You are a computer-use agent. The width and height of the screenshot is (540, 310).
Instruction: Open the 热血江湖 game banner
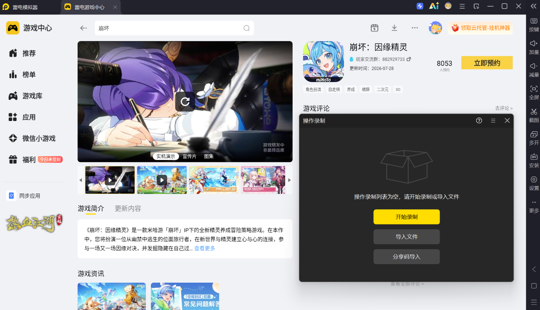coord(34,223)
